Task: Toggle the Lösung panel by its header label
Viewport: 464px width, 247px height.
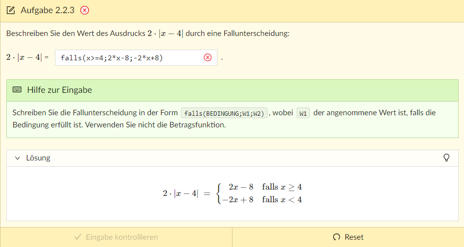Action: (38, 158)
